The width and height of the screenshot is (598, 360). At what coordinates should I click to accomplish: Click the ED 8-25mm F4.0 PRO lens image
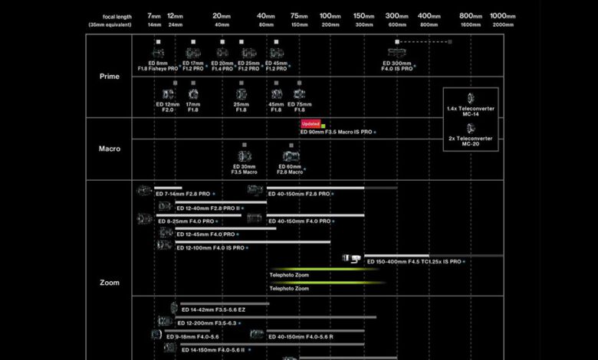145,218
